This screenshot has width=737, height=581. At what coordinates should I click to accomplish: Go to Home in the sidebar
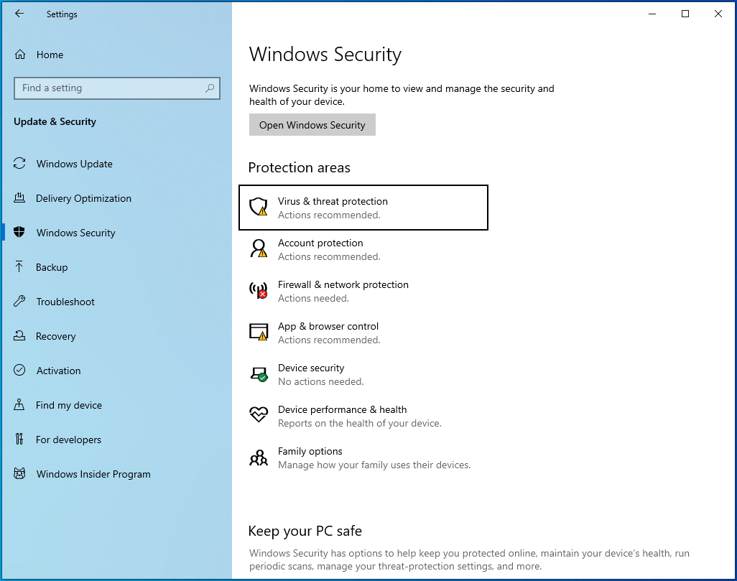[x=50, y=55]
